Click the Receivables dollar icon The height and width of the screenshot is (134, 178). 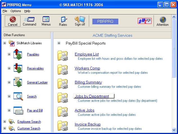pos(18,68)
